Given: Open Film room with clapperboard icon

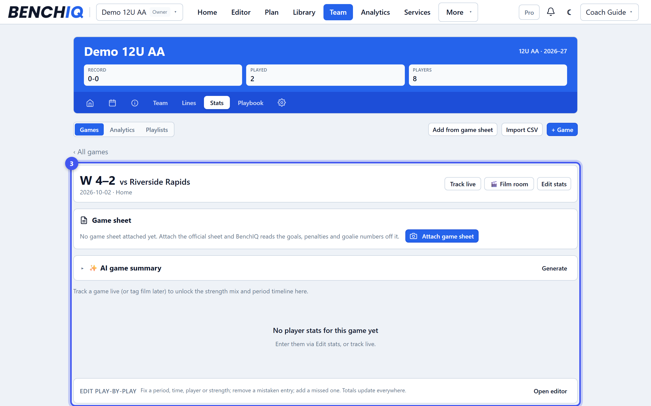Looking at the screenshot, I should pyautogui.click(x=509, y=184).
